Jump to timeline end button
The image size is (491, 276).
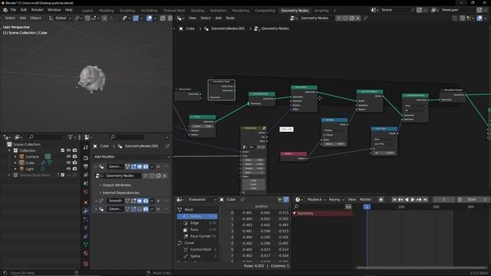(425, 199)
